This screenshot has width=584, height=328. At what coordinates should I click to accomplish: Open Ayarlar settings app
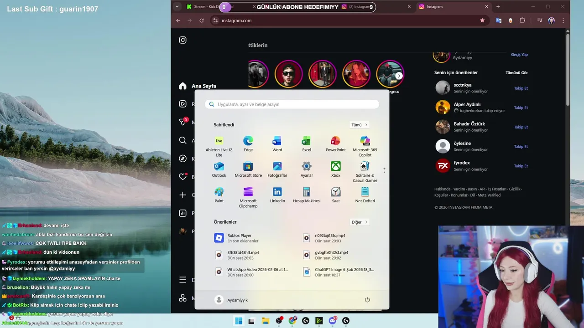pyautogui.click(x=307, y=169)
